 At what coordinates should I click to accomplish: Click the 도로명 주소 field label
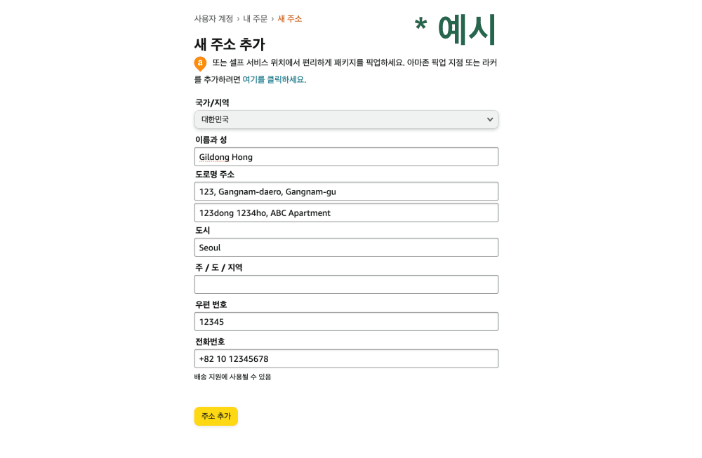(215, 175)
